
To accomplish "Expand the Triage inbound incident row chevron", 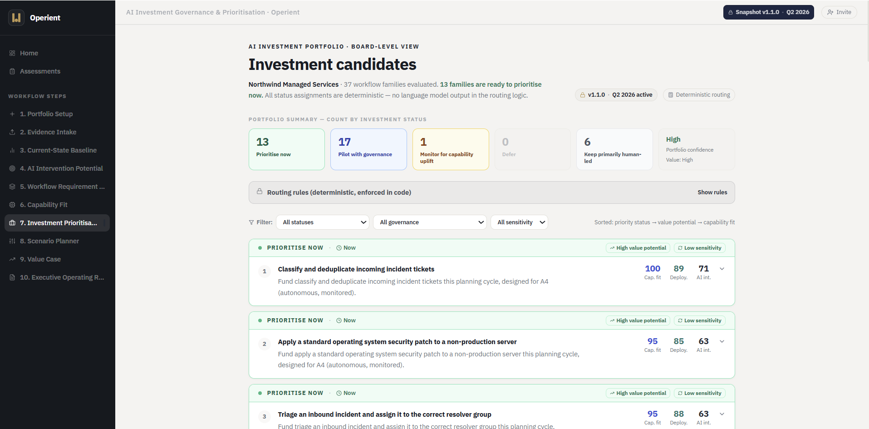I will [722, 414].
